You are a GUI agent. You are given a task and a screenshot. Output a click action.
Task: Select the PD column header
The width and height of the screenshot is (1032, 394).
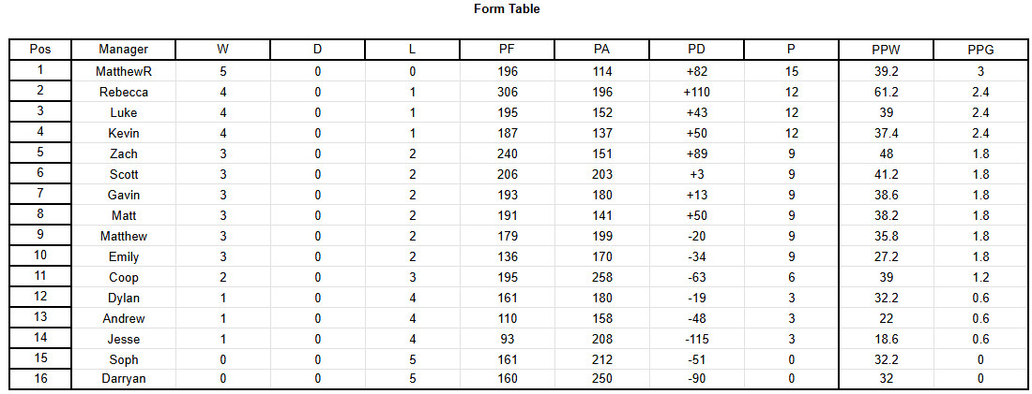(x=696, y=50)
